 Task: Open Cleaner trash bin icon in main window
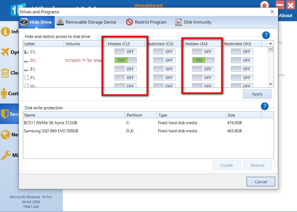(x=5, y=73)
